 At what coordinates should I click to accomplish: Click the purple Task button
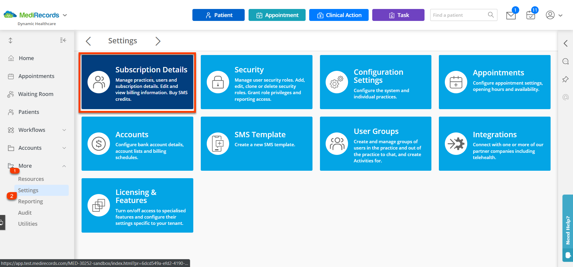click(x=398, y=15)
